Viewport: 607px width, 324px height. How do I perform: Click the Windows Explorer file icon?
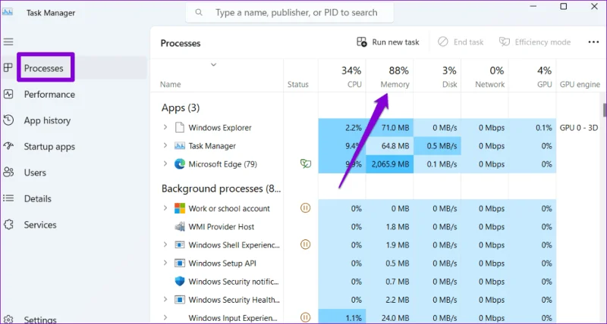coord(180,127)
